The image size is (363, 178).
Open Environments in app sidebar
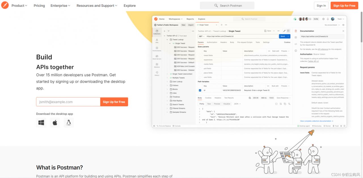[157, 49]
